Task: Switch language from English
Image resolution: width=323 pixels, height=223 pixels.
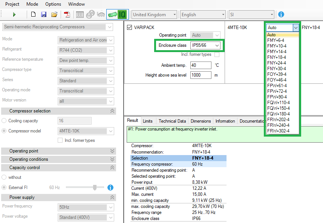Action: coord(202,14)
